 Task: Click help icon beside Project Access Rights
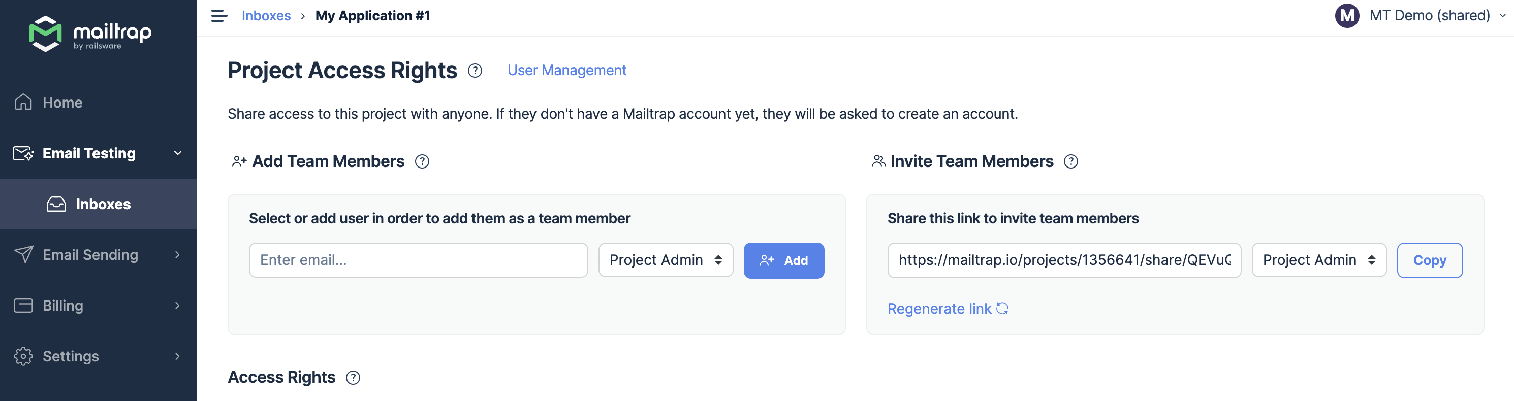(475, 71)
